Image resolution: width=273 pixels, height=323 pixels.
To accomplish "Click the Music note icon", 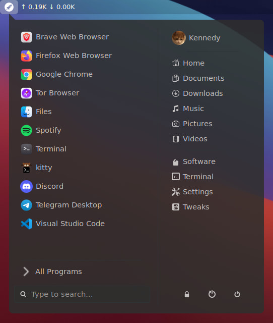I will point(176,109).
